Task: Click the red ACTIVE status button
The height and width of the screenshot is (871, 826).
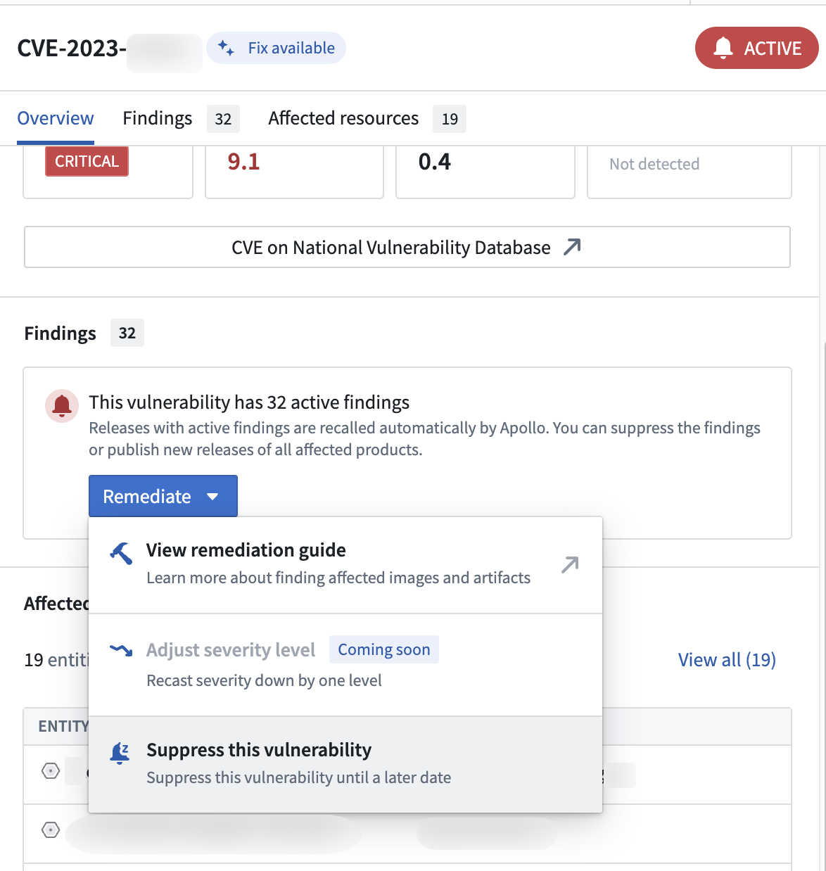Action: (757, 48)
